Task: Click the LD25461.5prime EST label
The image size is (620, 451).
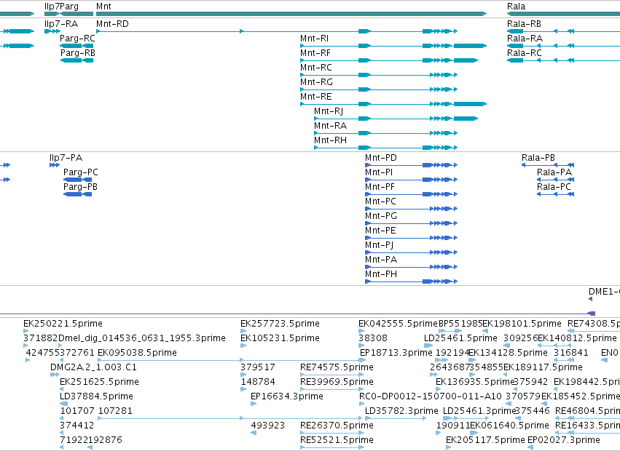Action: click(460, 338)
